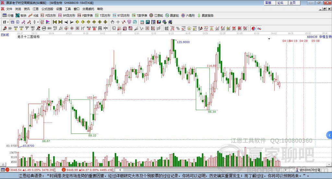This screenshot has height=179, width=332.
Task: Toggle the pink flag chart icon
Action: click(48, 22)
